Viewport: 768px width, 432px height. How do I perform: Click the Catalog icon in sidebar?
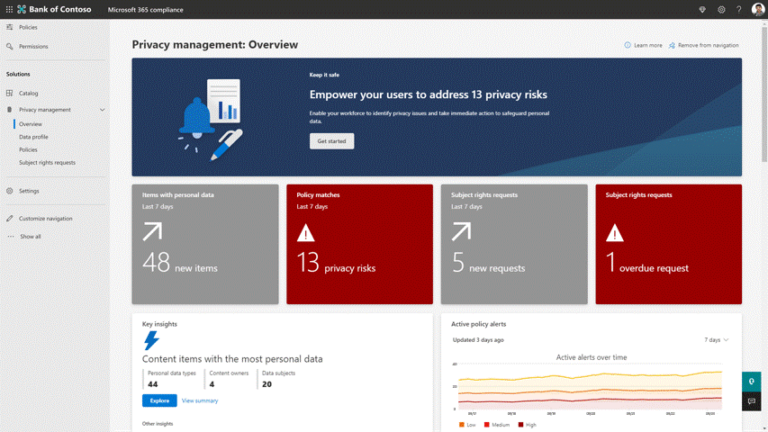click(10, 93)
